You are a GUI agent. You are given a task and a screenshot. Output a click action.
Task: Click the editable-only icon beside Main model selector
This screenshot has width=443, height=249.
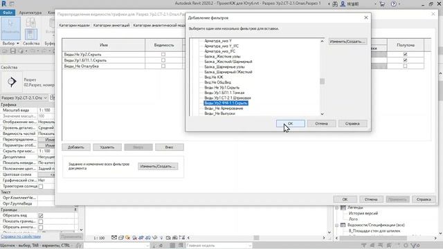(x=181, y=246)
